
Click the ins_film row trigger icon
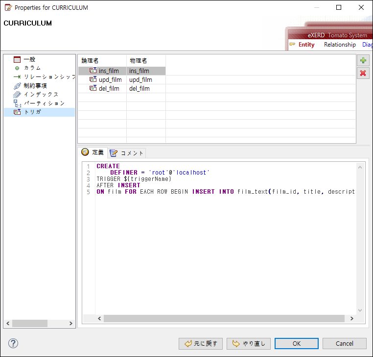[x=93, y=71]
